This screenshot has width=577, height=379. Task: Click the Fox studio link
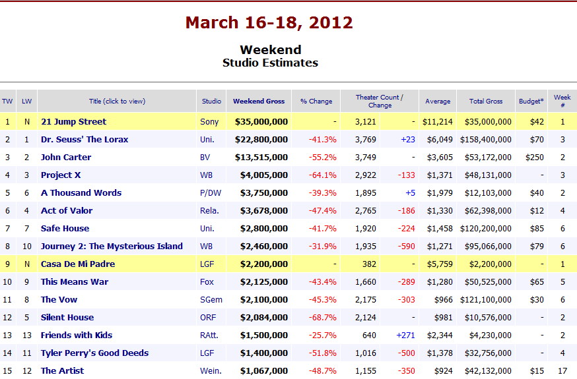(x=207, y=282)
